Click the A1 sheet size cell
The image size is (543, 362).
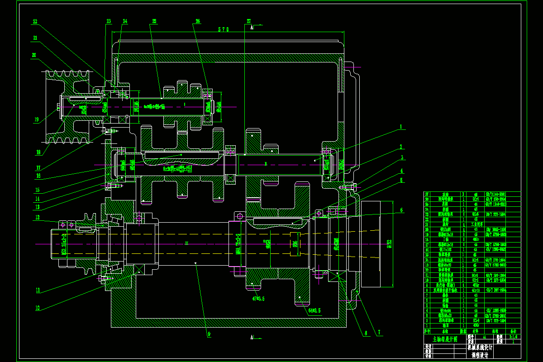click(x=485, y=337)
